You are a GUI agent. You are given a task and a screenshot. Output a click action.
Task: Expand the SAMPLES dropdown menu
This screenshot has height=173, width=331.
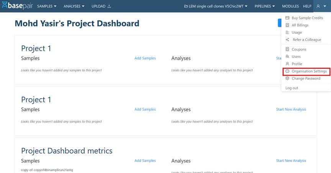[47, 7]
